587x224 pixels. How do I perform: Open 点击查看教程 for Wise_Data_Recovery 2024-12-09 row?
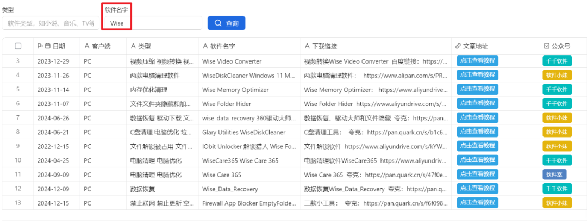point(477,189)
